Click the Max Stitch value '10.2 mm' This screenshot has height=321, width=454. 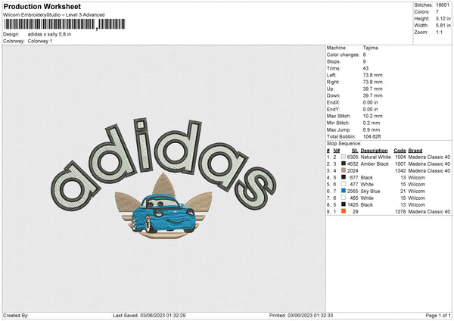372,116
